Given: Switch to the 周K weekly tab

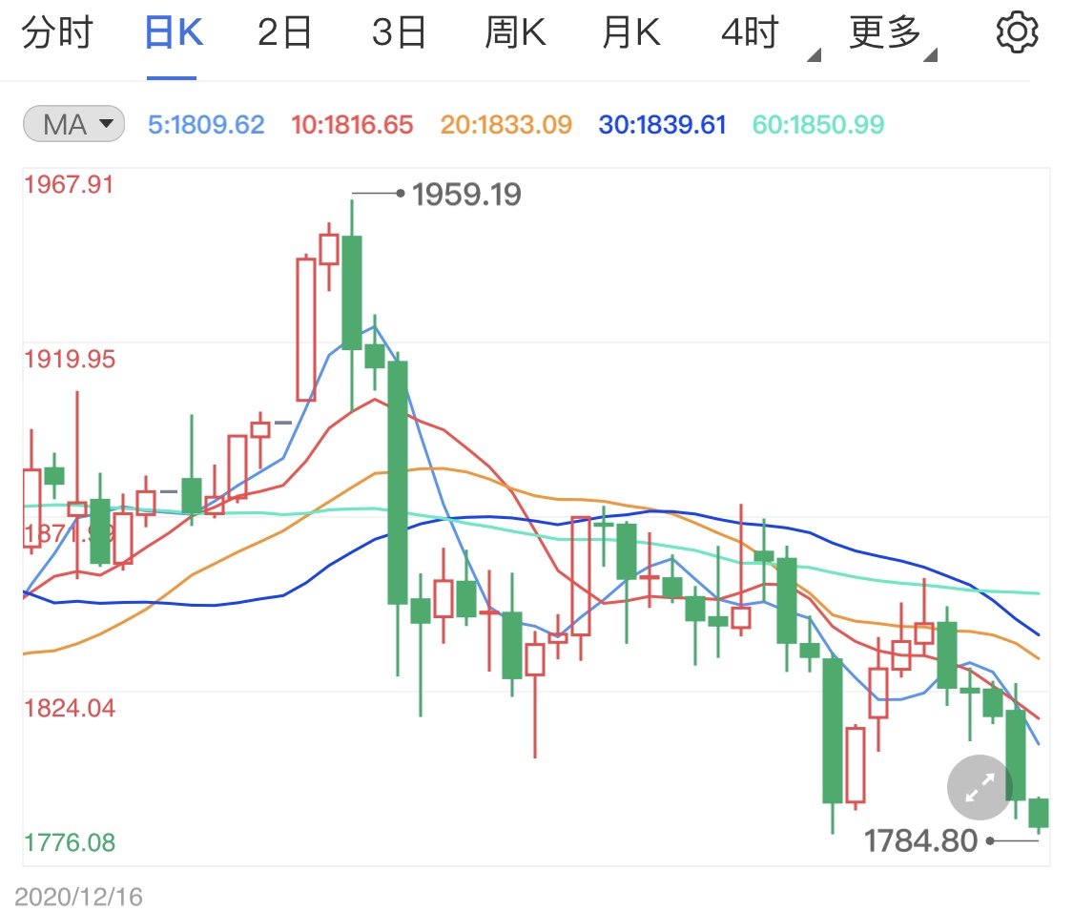Looking at the screenshot, I should (x=515, y=30).
